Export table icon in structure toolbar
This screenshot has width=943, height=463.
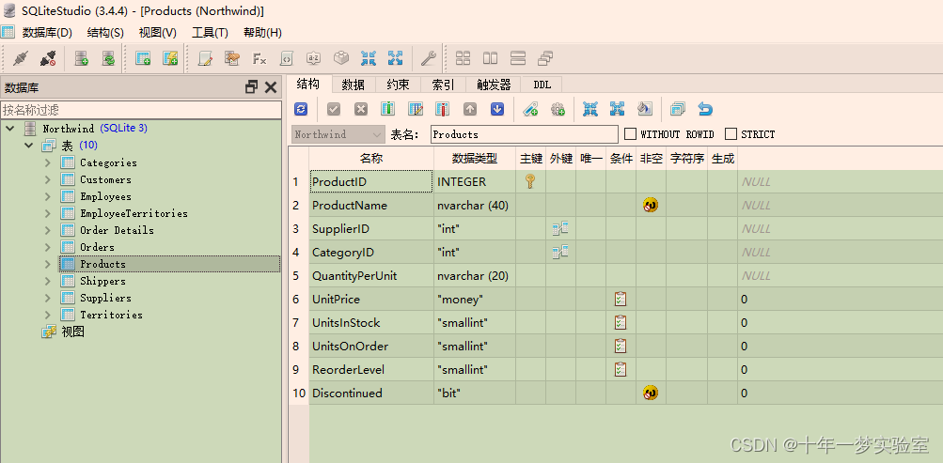click(617, 109)
